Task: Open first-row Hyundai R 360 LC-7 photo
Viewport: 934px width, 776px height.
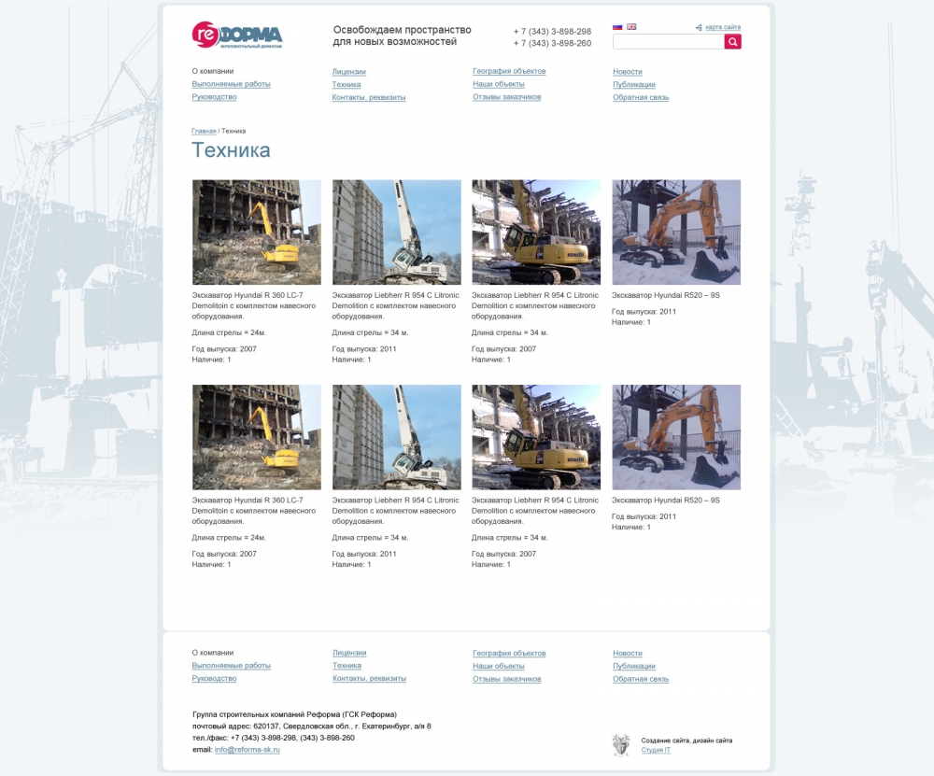Action: (257, 233)
